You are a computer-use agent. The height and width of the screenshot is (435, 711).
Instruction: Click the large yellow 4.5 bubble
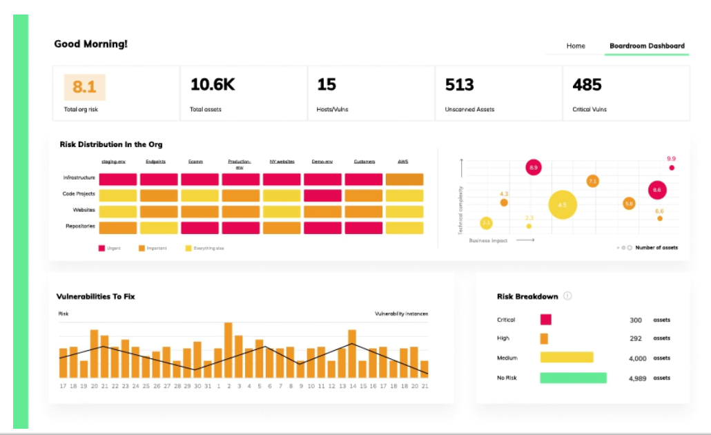563,205
